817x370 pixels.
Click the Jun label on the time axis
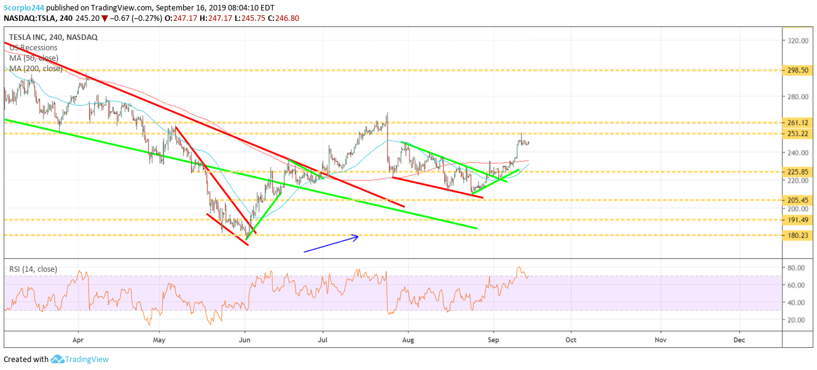(x=245, y=339)
